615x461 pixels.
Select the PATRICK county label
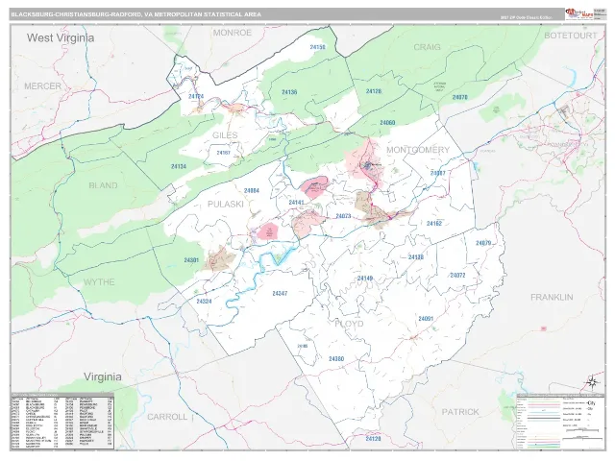tap(460, 412)
